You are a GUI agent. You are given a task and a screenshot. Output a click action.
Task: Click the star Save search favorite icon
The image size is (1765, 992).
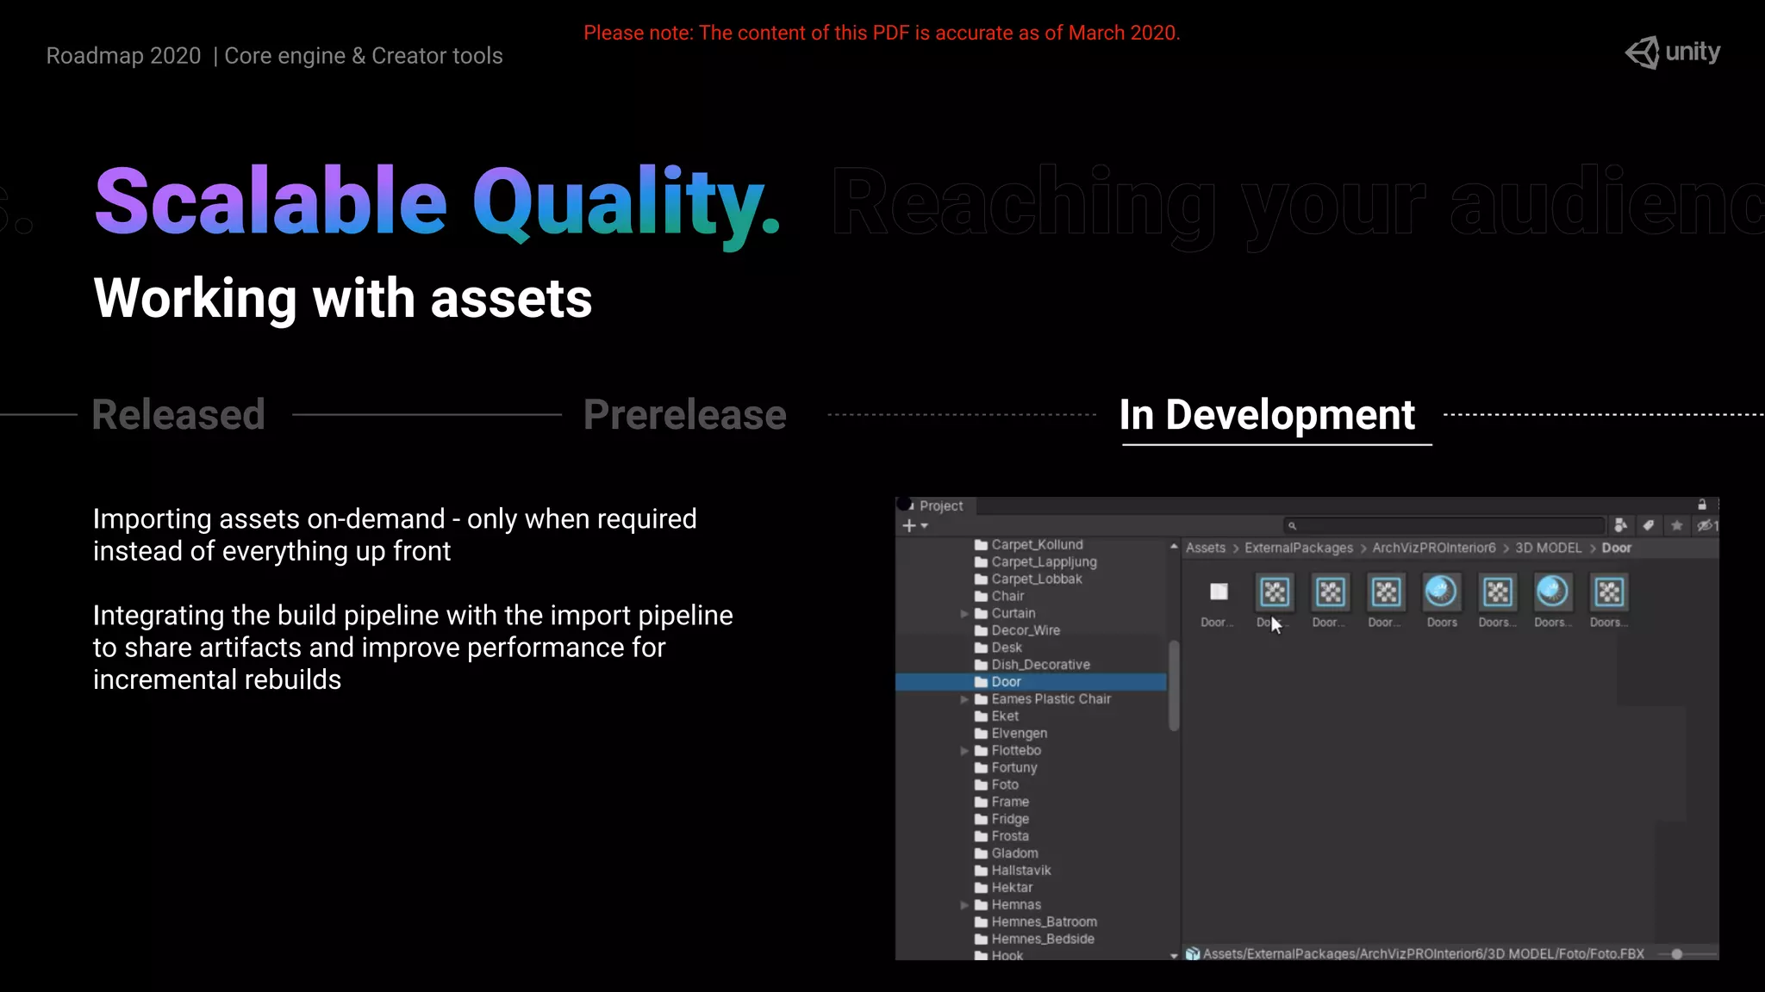tap(1676, 525)
